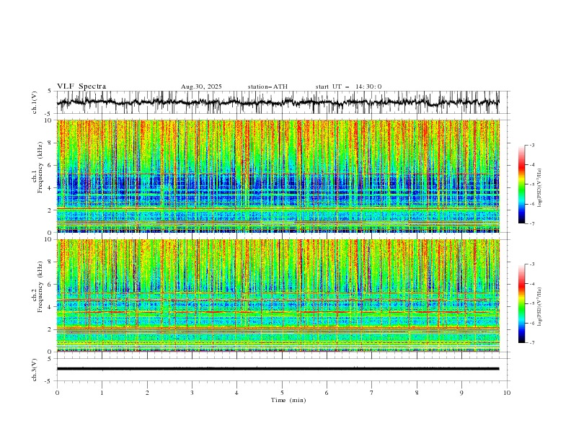
Task: Click the ch.1 color bar scale
Action: [521, 184]
